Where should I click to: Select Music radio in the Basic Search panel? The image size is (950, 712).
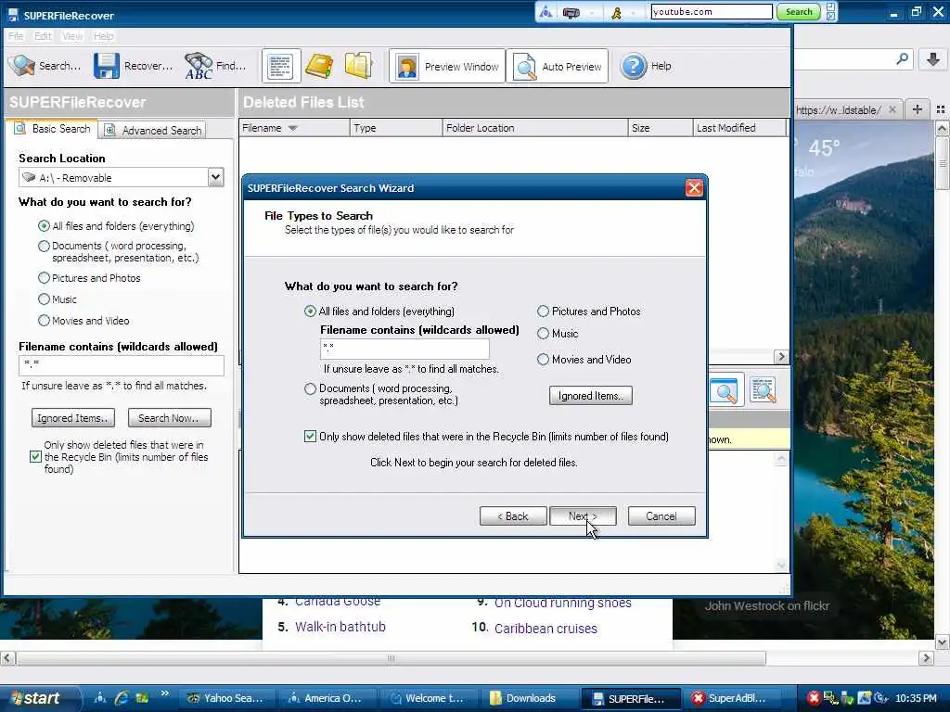[44, 299]
